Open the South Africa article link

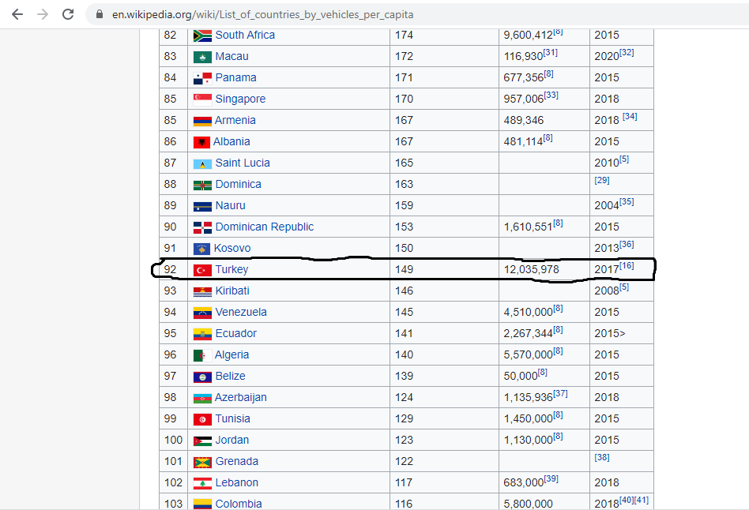(245, 35)
